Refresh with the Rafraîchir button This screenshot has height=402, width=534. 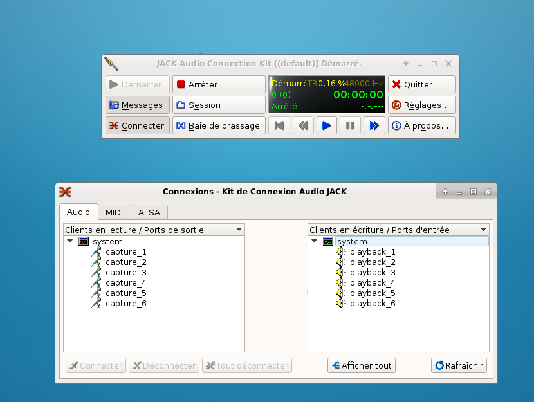coord(459,365)
